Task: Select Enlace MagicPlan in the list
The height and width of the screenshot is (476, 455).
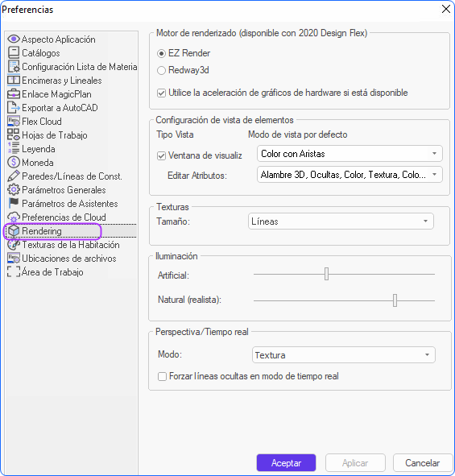Action: click(x=56, y=94)
